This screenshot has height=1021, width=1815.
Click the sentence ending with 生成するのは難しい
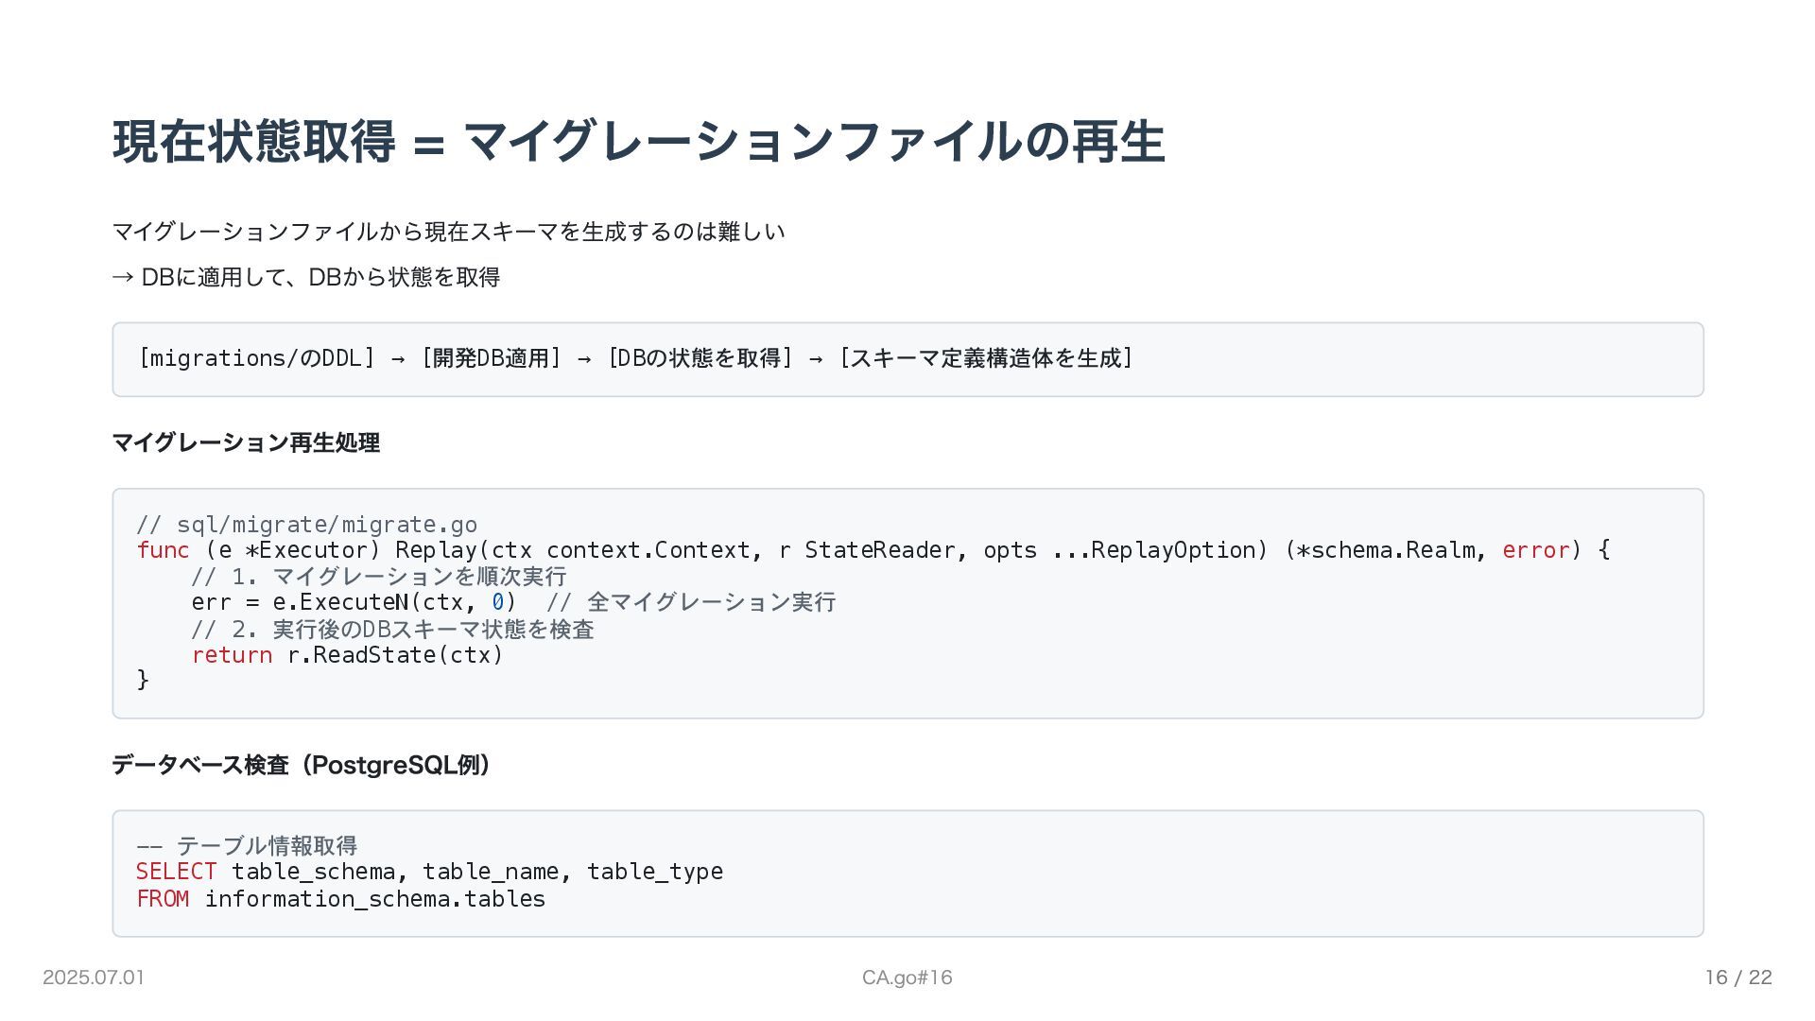coord(448,232)
